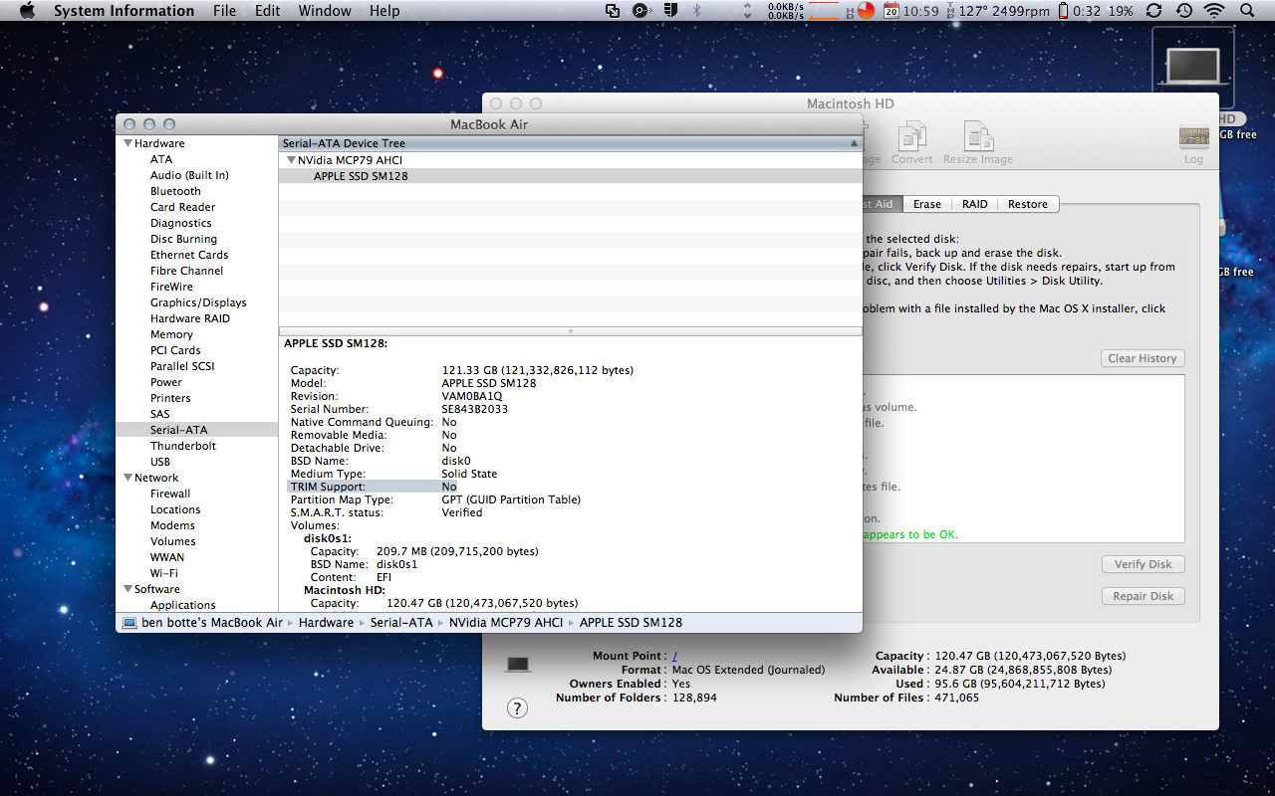Viewport: 1275px width, 796px height.
Task: Open the Window menu
Action: pyautogui.click(x=325, y=11)
